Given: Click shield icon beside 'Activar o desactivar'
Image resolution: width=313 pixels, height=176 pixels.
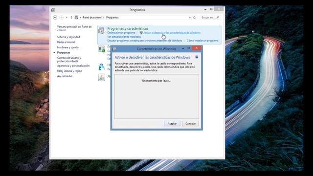Looking at the screenshot, I should (x=141, y=33).
